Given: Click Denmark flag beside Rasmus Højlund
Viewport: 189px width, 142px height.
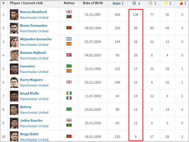Looking at the screenshot, I should (69, 55).
